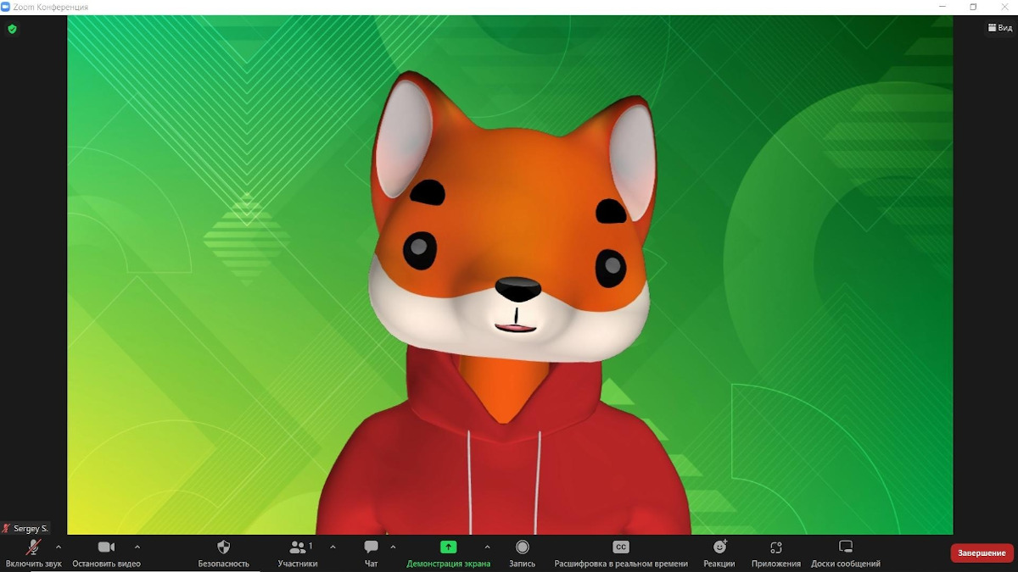
Task: Expand share options arrow beside Демонстрация экрана
Action: pyautogui.click(x=487, y=547)
